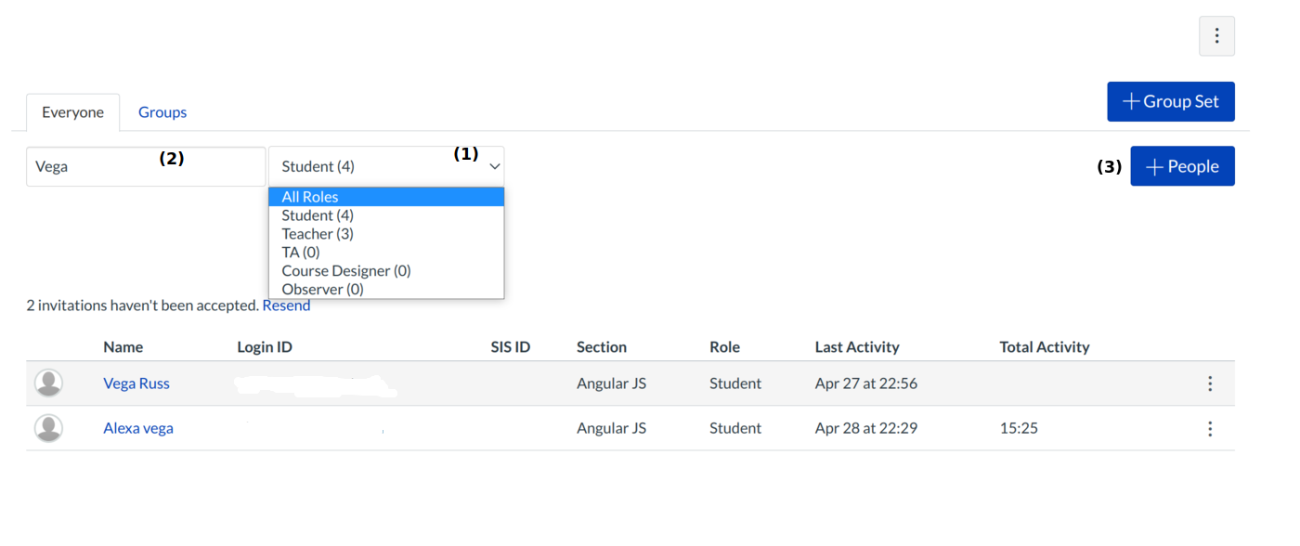1300x546 pixels.
Task: Click Alexa vega avatar icon
Action: coord(48,428)
